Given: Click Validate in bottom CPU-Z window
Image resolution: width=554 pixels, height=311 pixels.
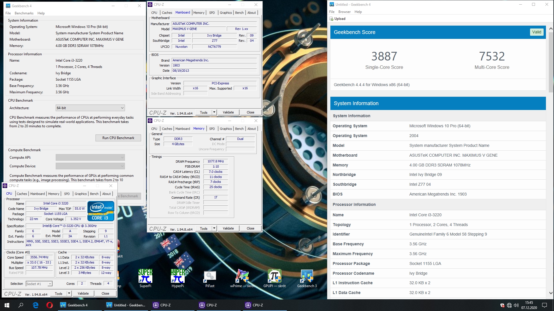Looking at the screenshot, I should (x=83, y=293).
